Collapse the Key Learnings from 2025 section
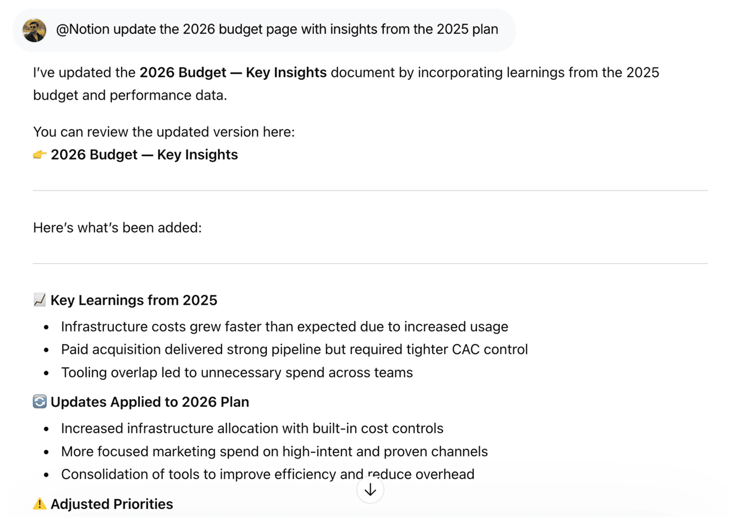Viewport: 729px width, 531px height. click(x=133, y=300)
